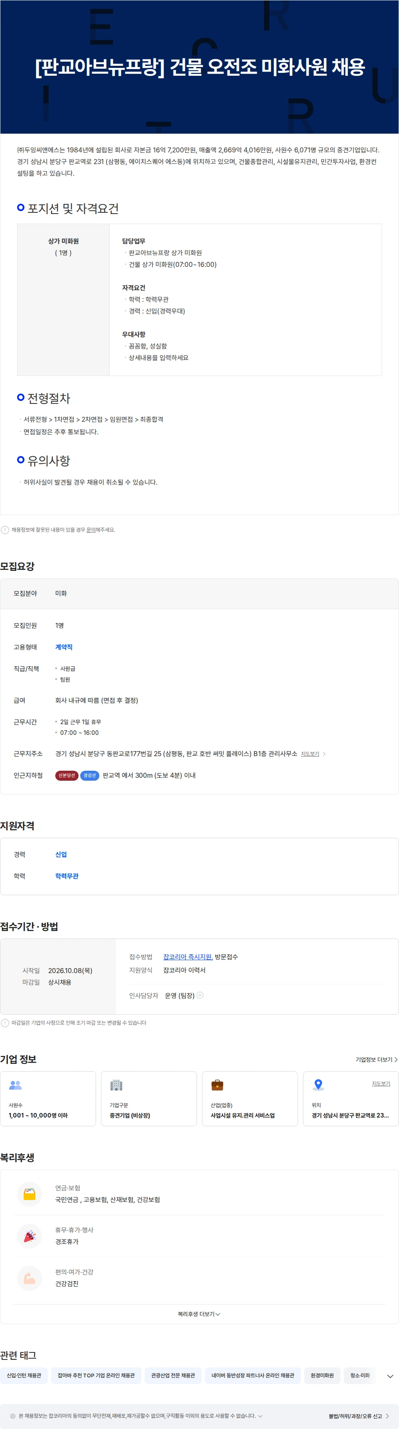Viewport: 399px width, 1429px height.
Task: Expand the footer notice chevron
Action: click(x=260, y=1416)
